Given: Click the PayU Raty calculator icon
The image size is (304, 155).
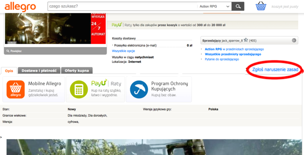Looking at the screenshot, I should pyautogui.click(x=79, y=89).
